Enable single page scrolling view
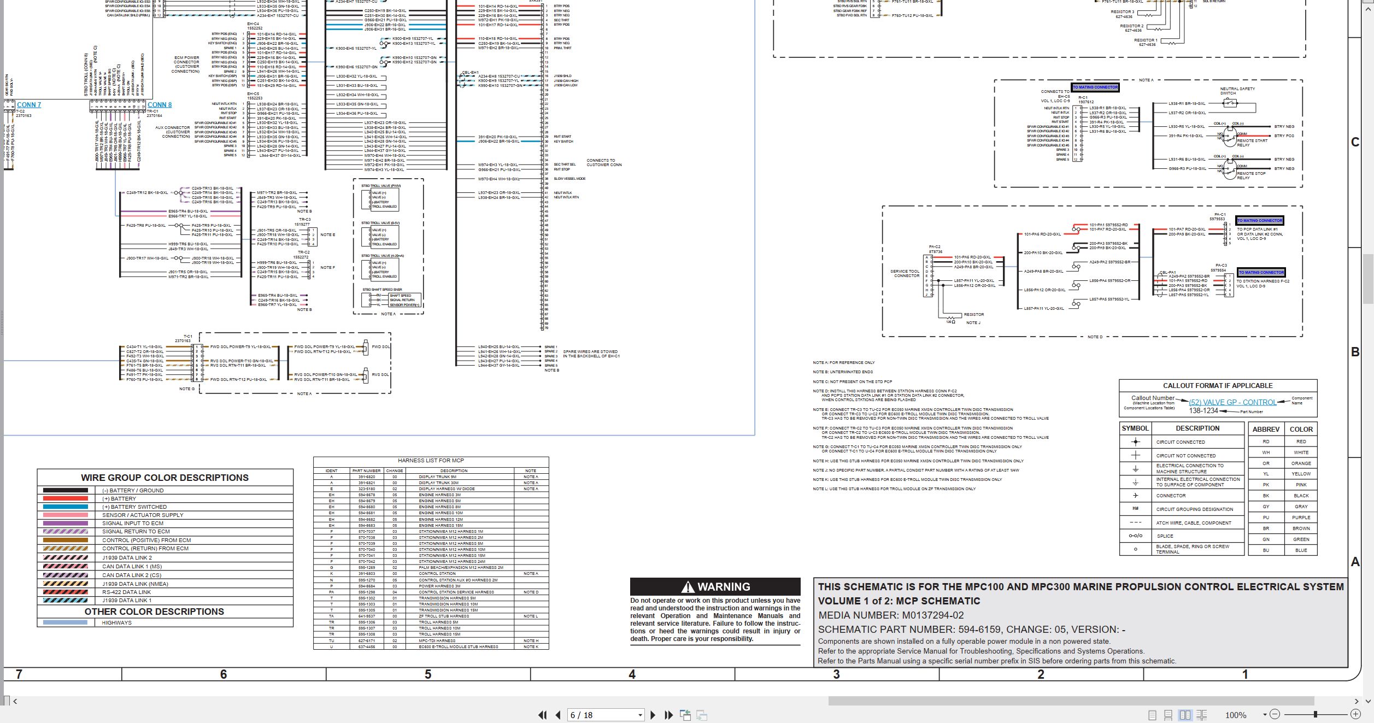The image size is (1374, 723). point(1168,715)
